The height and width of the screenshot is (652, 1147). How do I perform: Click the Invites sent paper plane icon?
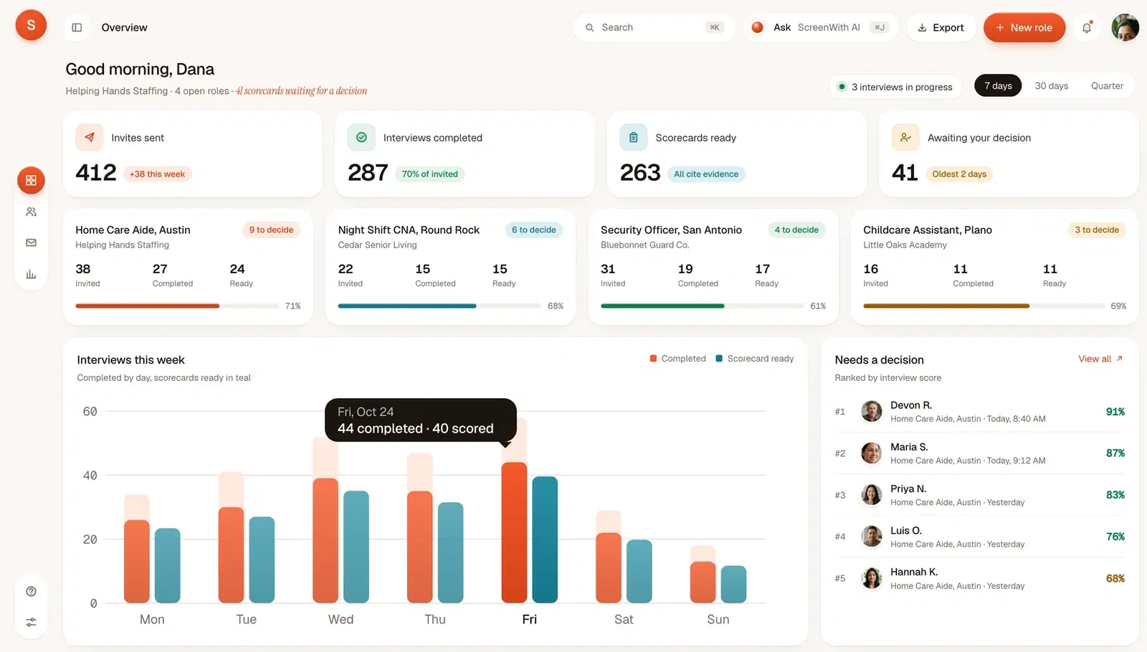(x=90, y=137)
